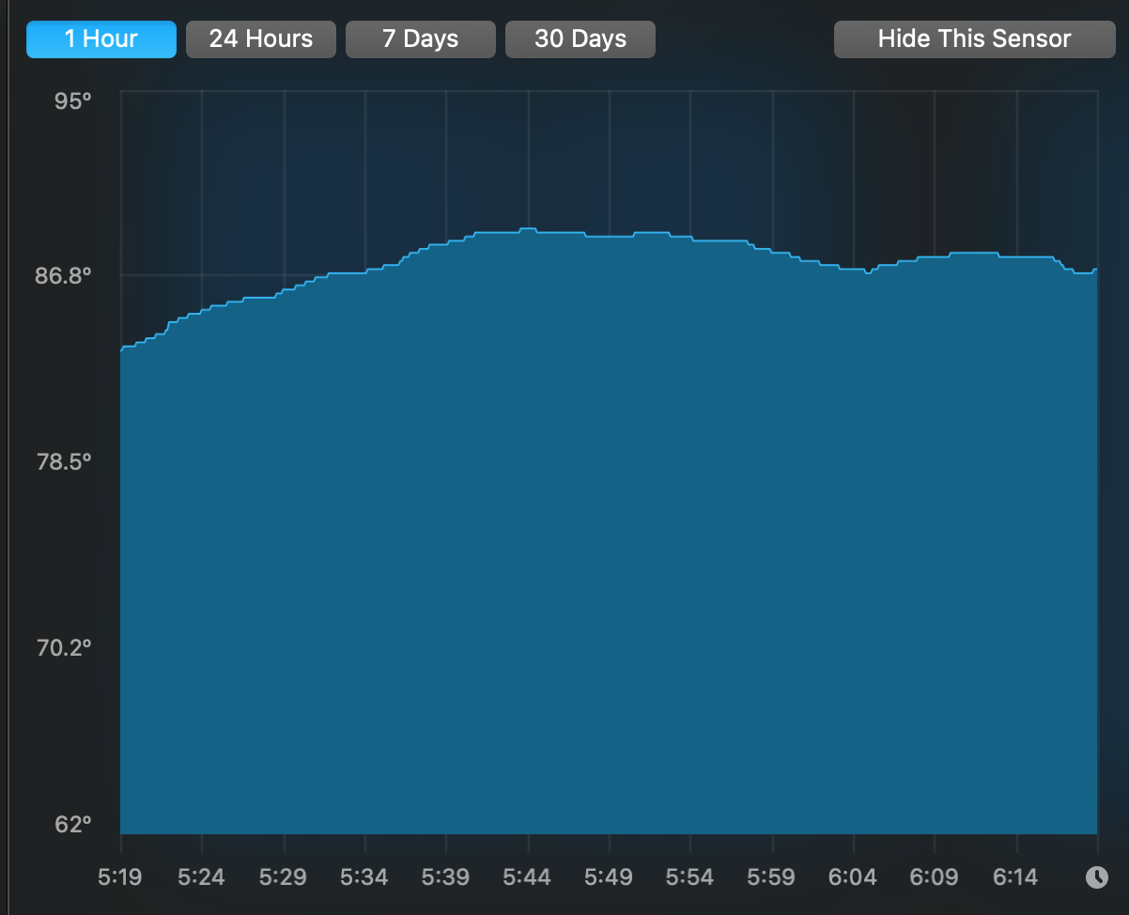The width and height of the screenshot is (1129, 915).
Task: Click the 6:09 time label
Action: click(x=935, y=877)
